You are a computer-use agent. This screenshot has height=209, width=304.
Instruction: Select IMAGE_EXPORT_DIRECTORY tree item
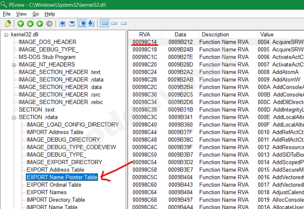click(x=64, y=162)
